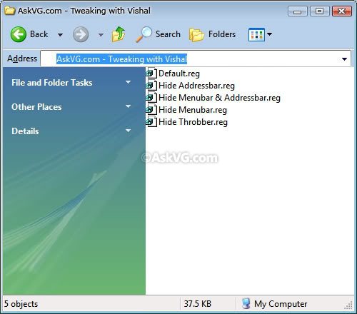
Task: Select Hide Menubar & Addressbar.reg file icon
Action: (x=151, y=97)
